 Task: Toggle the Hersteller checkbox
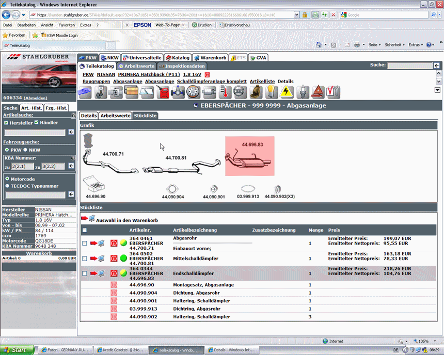[x=6, y=123]
